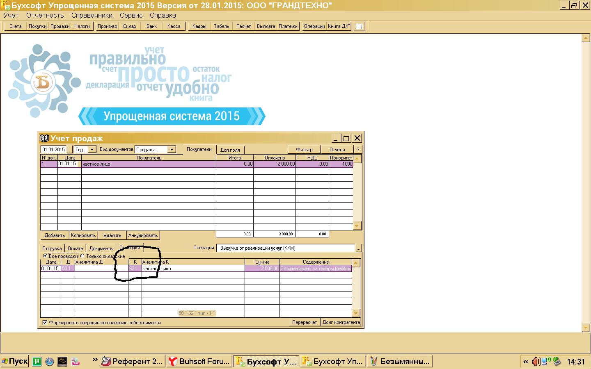Select the Все проводки radio button

click(45, 256)
